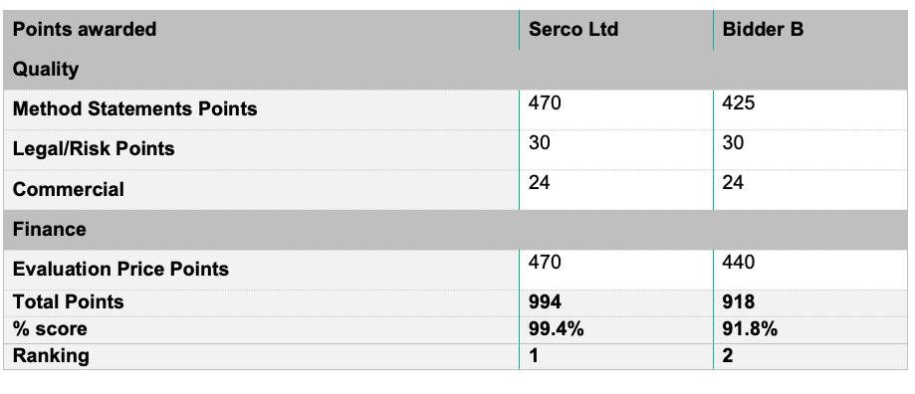The height and width of the screenshot is (394, 915).
Task: Select Serco's Method Statements value 470
Action: [545, 103]
